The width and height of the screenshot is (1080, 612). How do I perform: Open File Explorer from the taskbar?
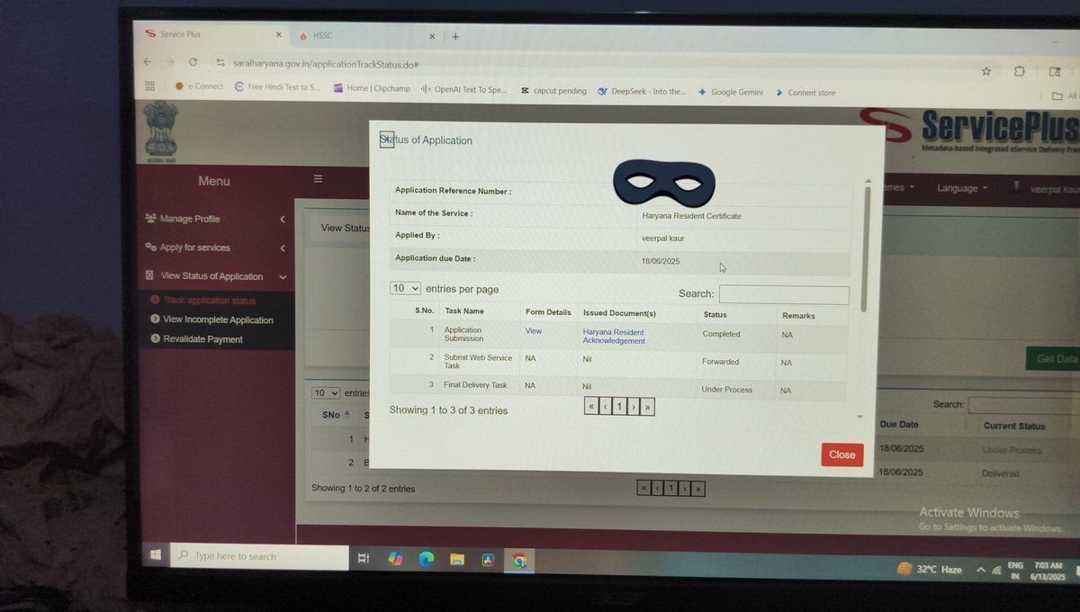[456, 560]
